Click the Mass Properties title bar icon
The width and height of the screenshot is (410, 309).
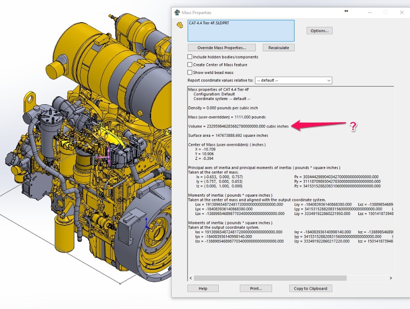click(177, 12)
